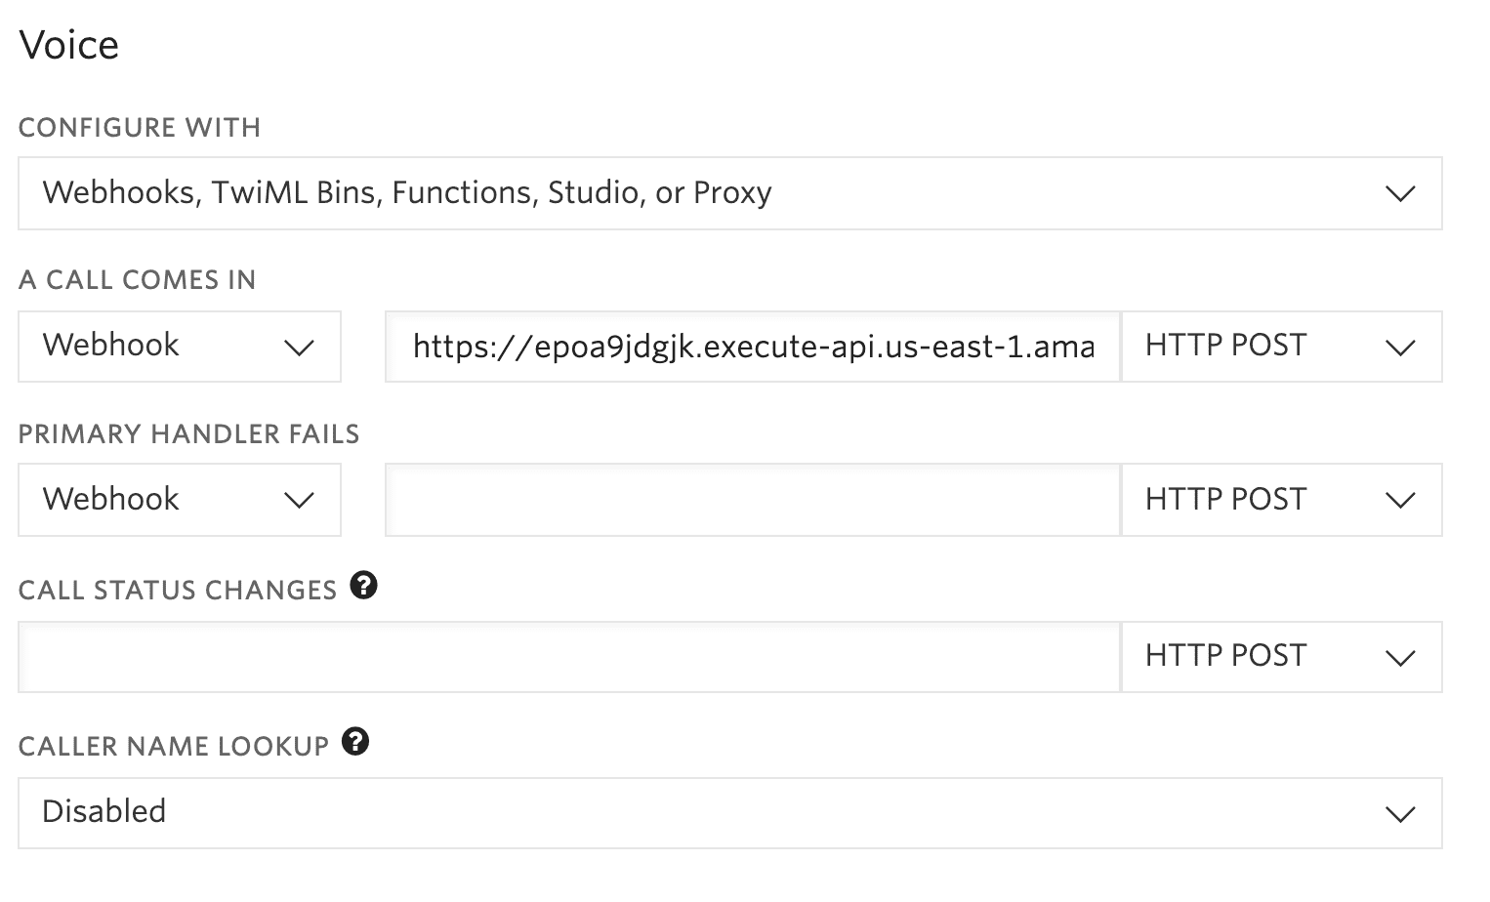Image resolution: width=1490 pixels, height=902 pixels.
Task: Click chevron arrow on Primary Handler Fails Webhook selector
Action: pyautogui.click(x=298, y=500)
